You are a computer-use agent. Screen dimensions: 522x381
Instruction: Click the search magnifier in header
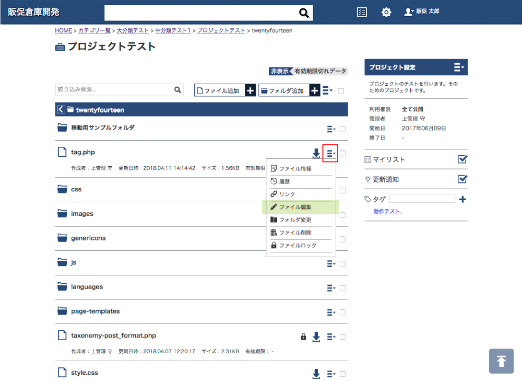[x=304, y=13]
